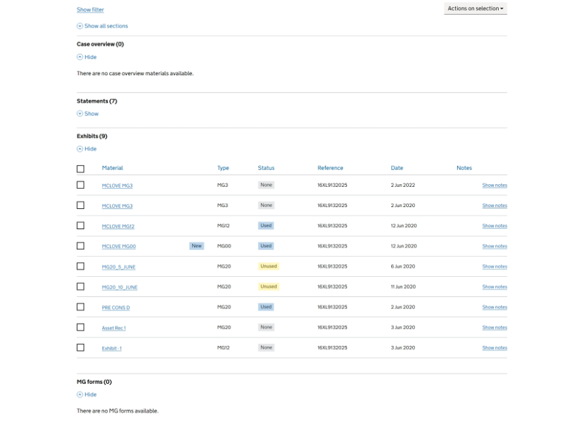584x422 pixels.
Task: Open the Exhibit - 1 material link
Action: coord(111,348)
